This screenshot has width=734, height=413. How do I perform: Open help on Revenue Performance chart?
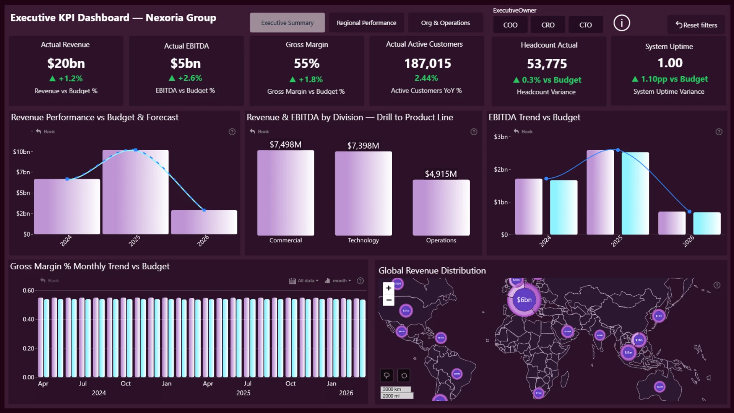[232, 132]
